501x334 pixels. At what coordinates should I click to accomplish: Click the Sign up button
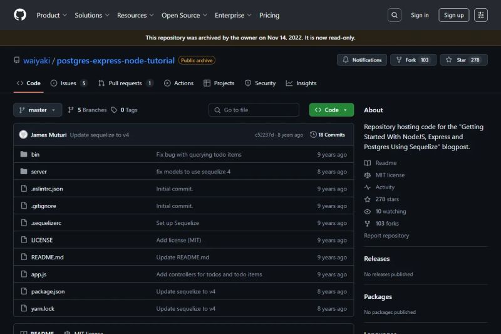[453, 15]
